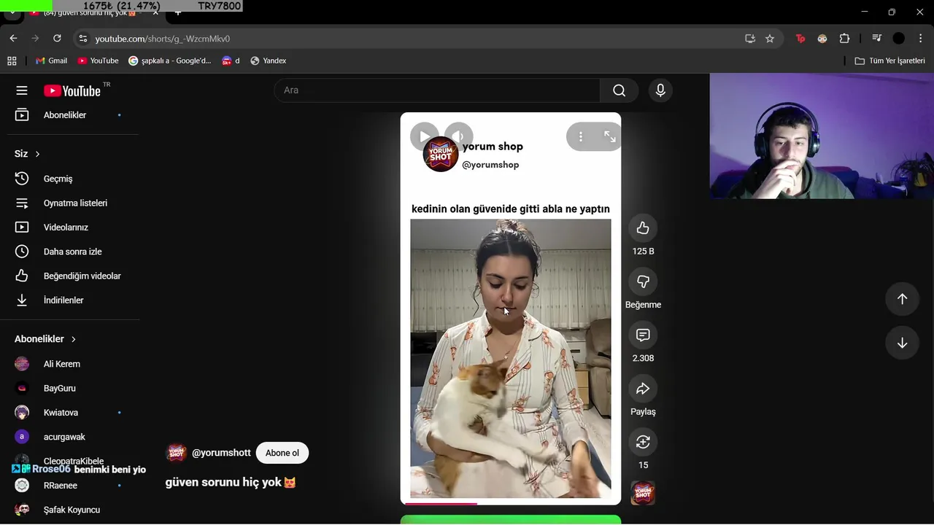Screen dimensions: 934x525
Task: Open the browser profile avatar
Action: [899, 39]
